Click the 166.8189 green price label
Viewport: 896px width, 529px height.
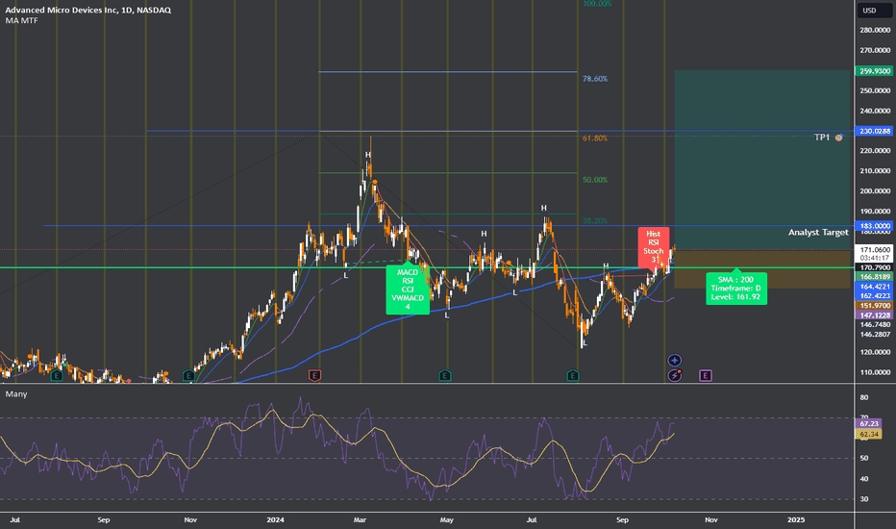(x=874, y=277)
